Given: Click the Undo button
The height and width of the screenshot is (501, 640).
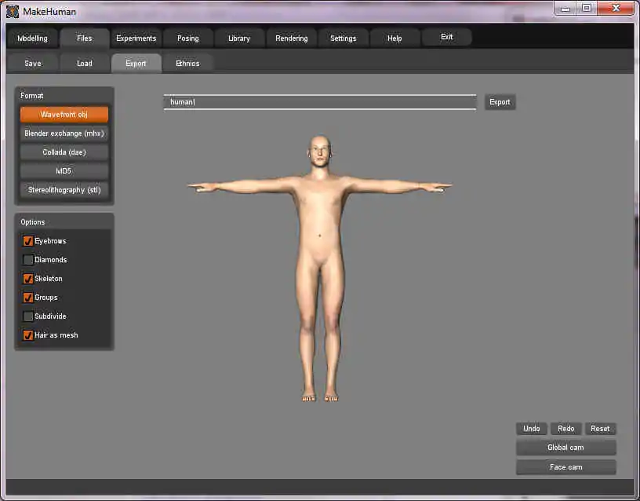Looking at the screenshot, I should [532, 429].
